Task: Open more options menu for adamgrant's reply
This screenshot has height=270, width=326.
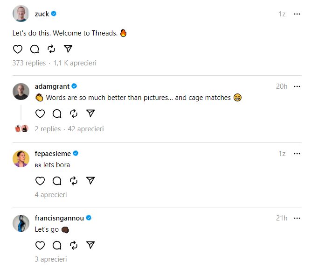Action: pyautogui.click(x=297, y=86)
